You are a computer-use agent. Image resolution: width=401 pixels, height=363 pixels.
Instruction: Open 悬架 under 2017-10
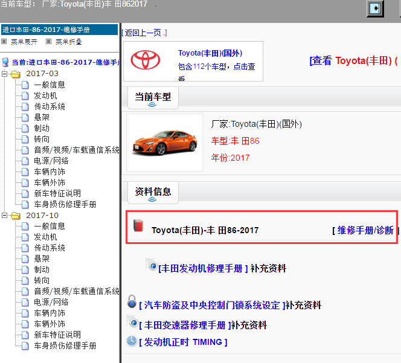pos(42,259)
